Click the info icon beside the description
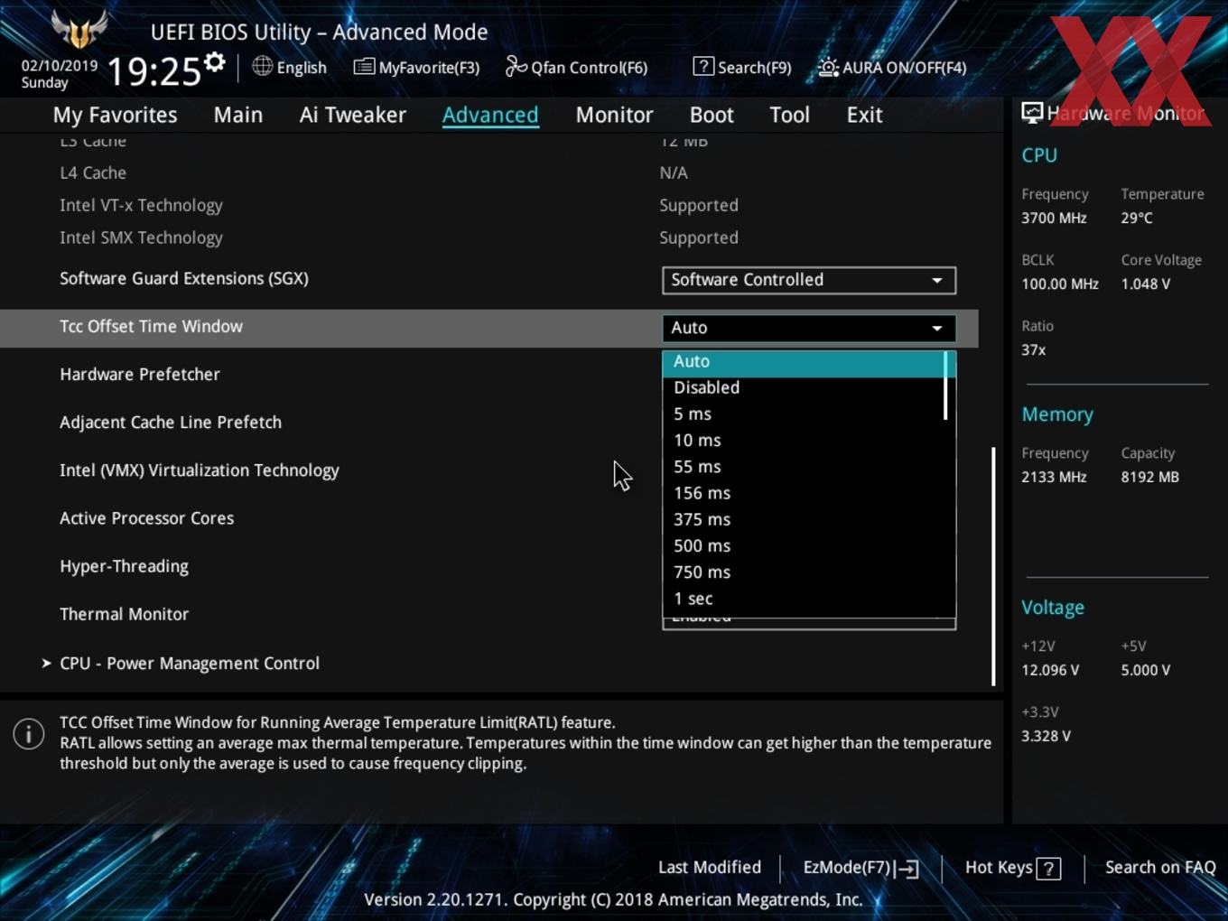The image size is (1228, 921). click(x=29, y=733)
